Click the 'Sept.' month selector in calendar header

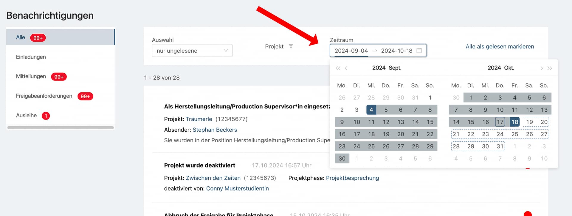[x=395, y=68]
